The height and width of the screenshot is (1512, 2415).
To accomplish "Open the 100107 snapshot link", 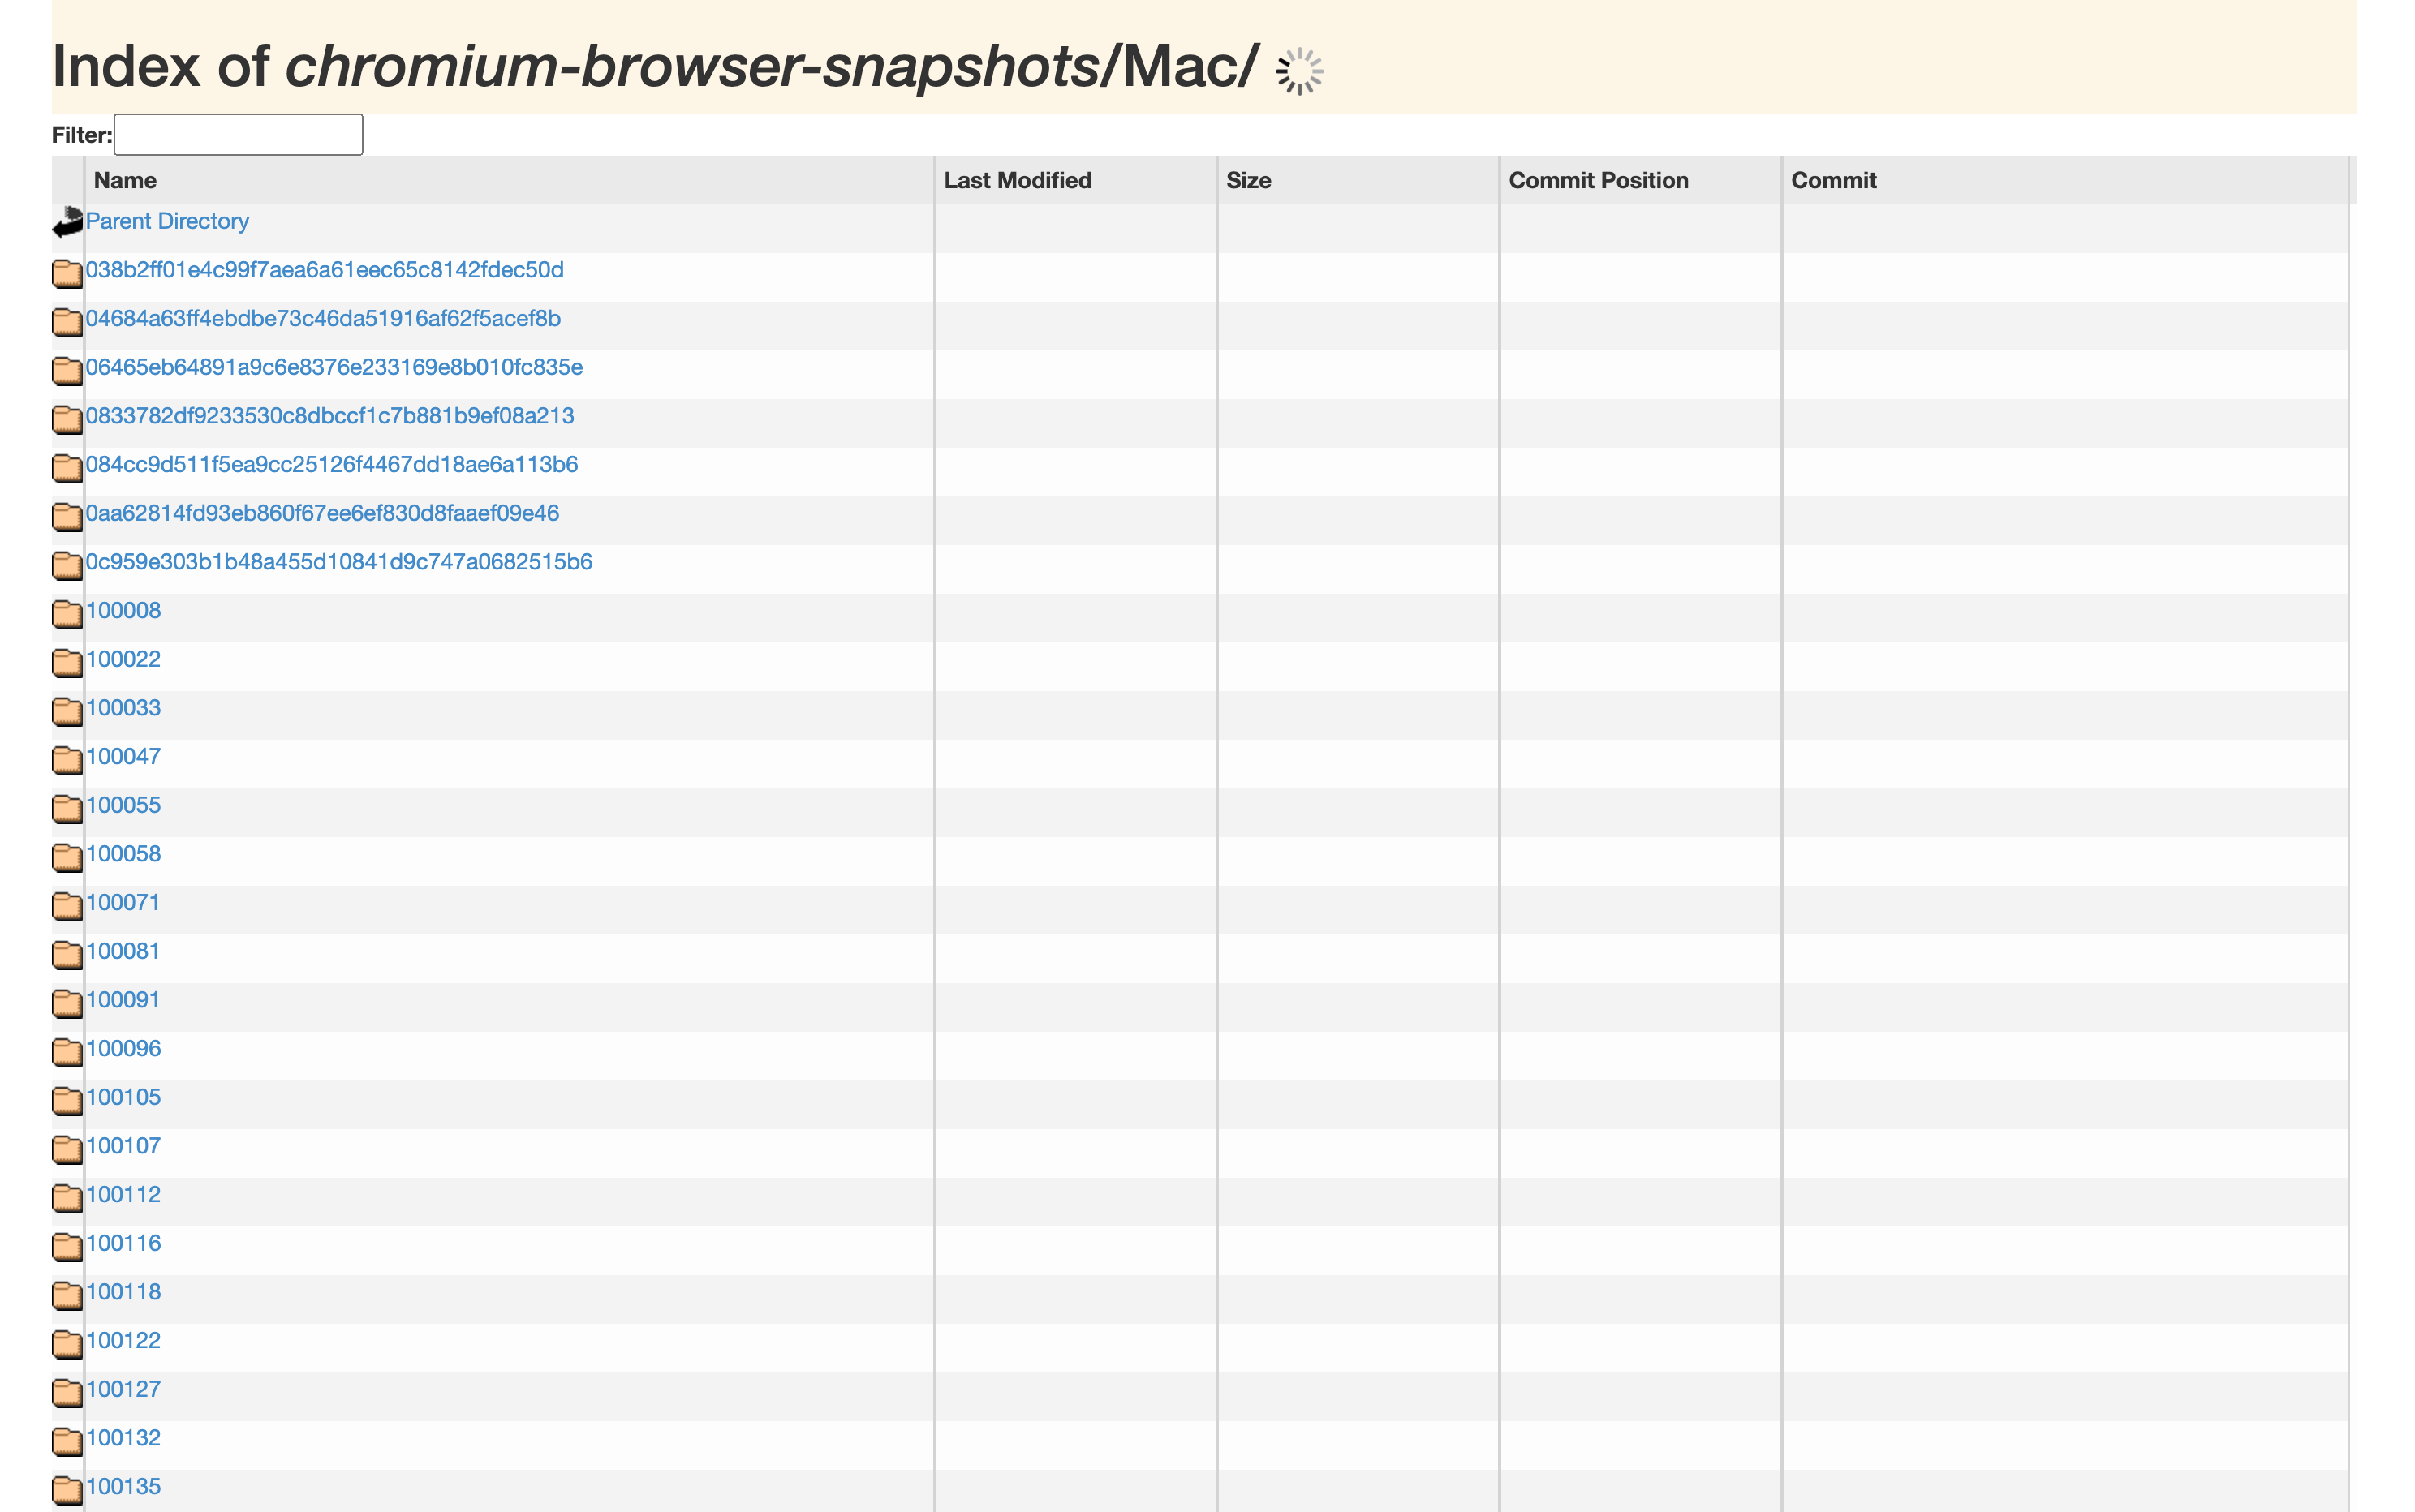I will pyautogui.click(x=123, y=1146).
